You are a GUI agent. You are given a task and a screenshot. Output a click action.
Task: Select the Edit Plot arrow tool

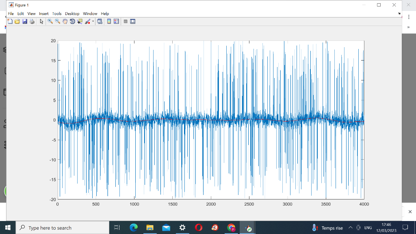coord(41,22)
